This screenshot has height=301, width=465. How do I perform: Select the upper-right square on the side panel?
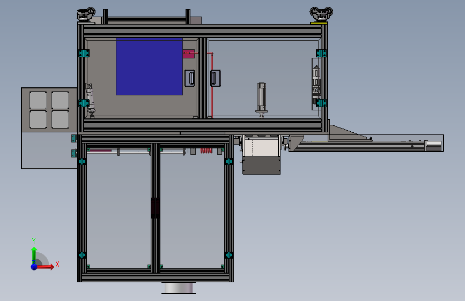pos(60,100)
